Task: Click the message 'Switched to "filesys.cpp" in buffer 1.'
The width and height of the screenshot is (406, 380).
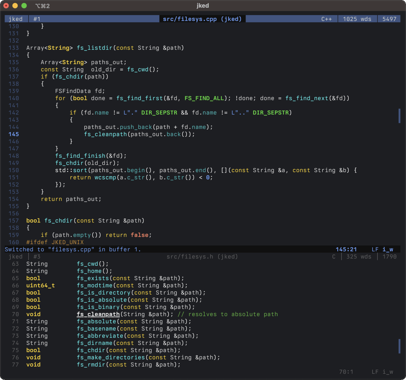Action: coord(73,249)
